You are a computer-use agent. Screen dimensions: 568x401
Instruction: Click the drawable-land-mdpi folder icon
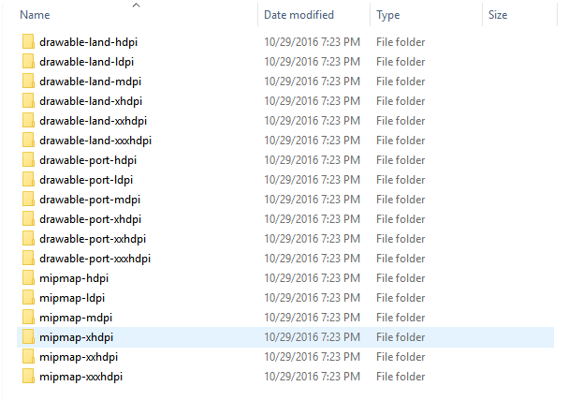pos(28,82)
